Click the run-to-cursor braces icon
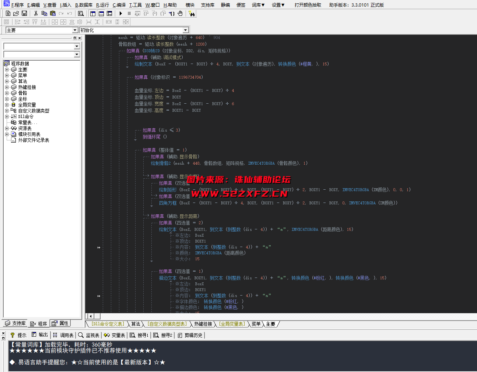The height and width of the screenshot is (372, 477). point(172,14)
